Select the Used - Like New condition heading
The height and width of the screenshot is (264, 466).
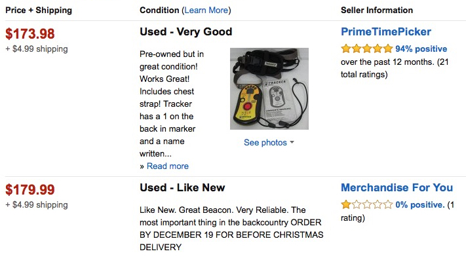point(182,187)
